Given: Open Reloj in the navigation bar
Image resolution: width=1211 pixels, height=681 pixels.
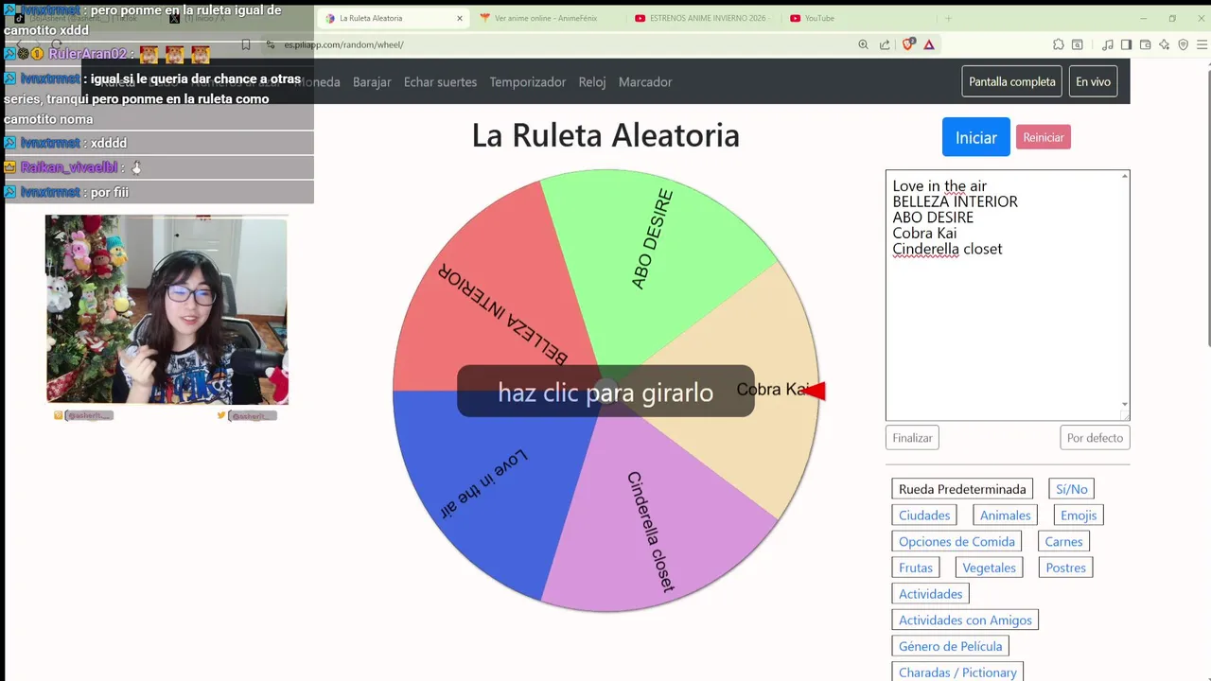Looking at the screenshot, I should (x=592, y=82).
